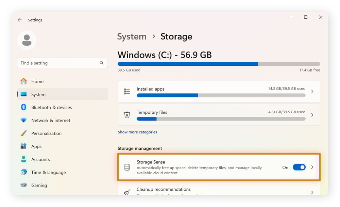Select Time & language in sidebar

[x=48, y=172]
